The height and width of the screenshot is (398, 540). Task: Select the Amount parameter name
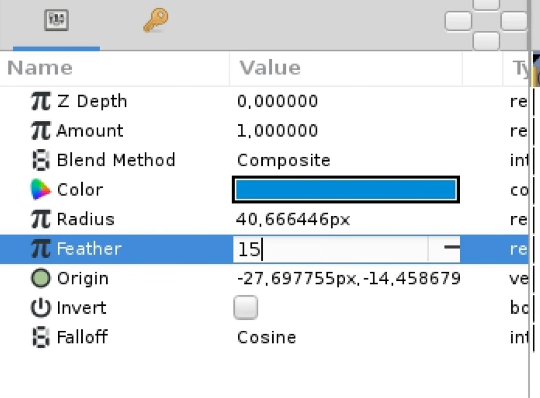pos(90,131)
